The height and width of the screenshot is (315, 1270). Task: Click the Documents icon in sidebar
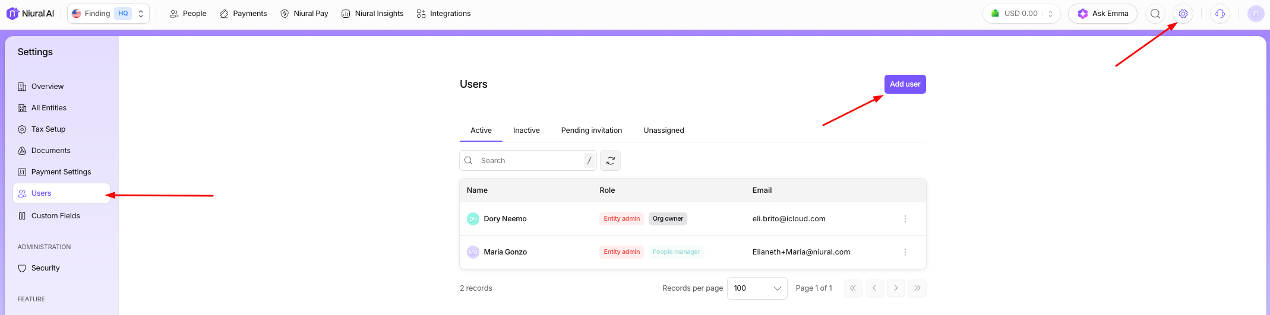pyautogui.click(x=22, y=151)
